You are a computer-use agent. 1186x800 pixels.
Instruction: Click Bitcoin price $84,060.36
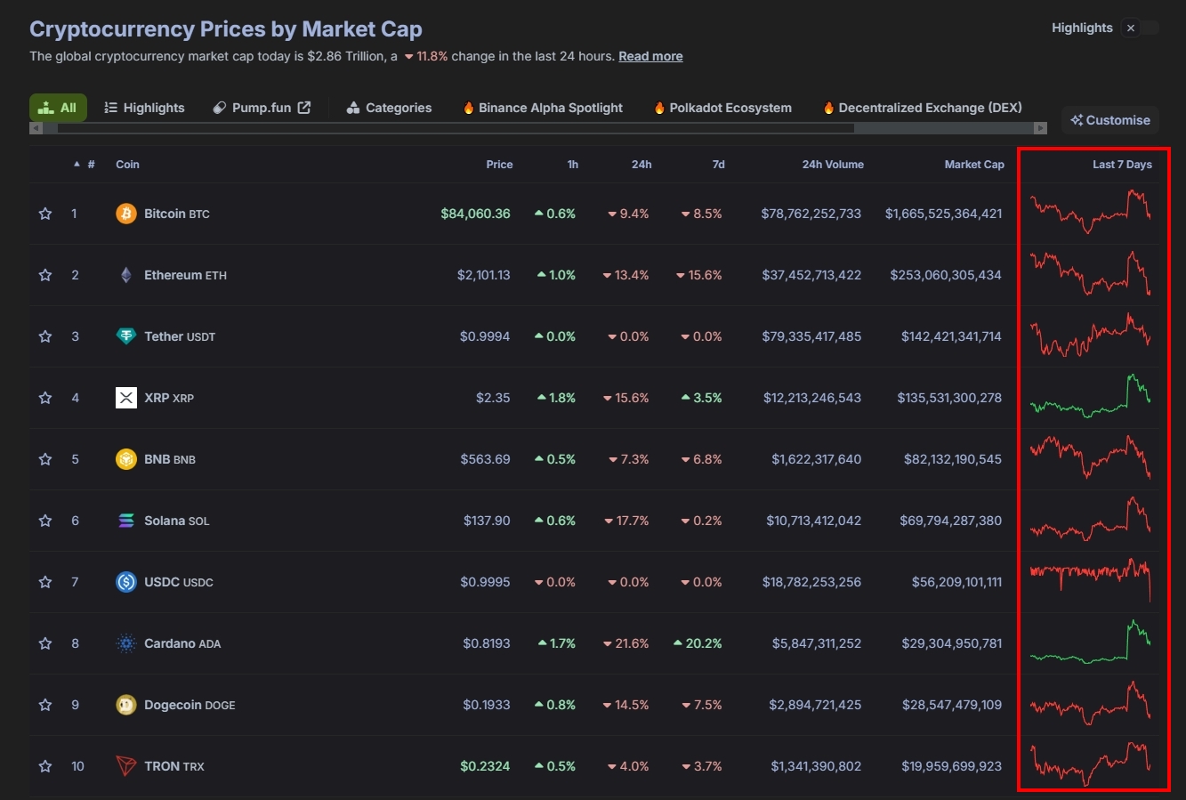[x=476, y=214]
